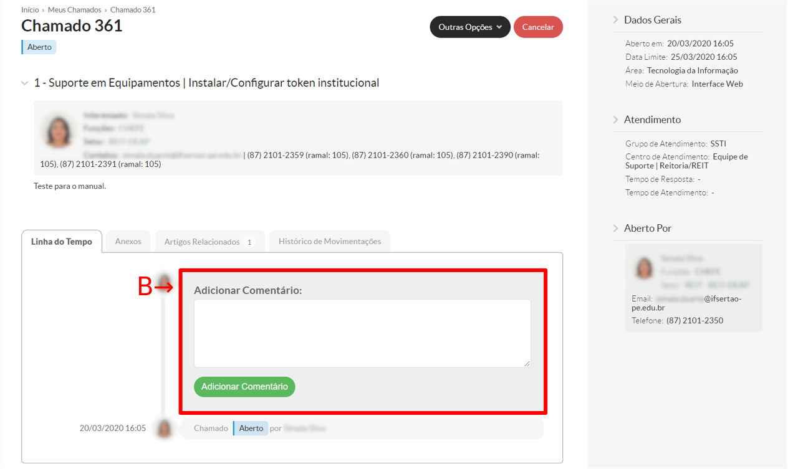Select the Histórico de Movimentações tab
The image size is (788, 469).
tap(329, 242)
